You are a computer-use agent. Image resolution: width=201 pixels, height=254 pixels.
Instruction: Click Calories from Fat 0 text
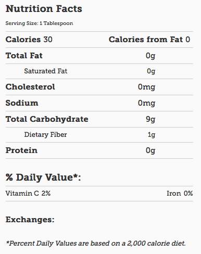149,40
